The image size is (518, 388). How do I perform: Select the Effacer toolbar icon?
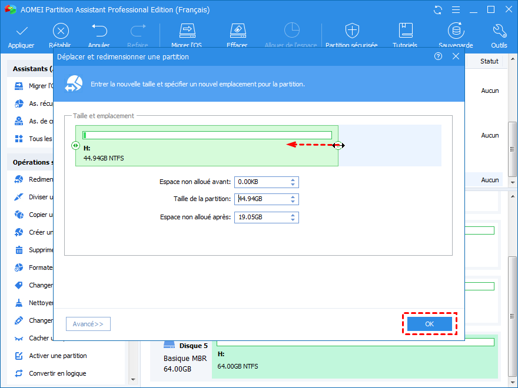[x=238, y=31]
